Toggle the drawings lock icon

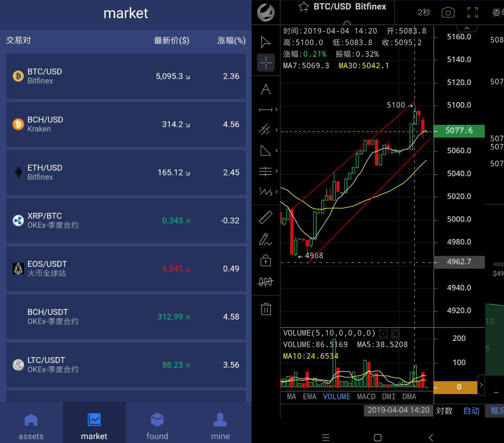click(x=266, y=260)
